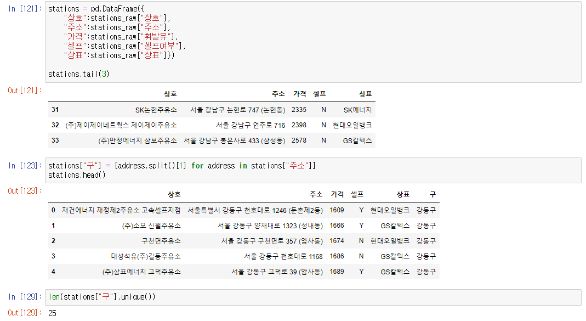586x321 pixels.
Task: Click 상표 header in first table
Action: (x=366, y=94)
